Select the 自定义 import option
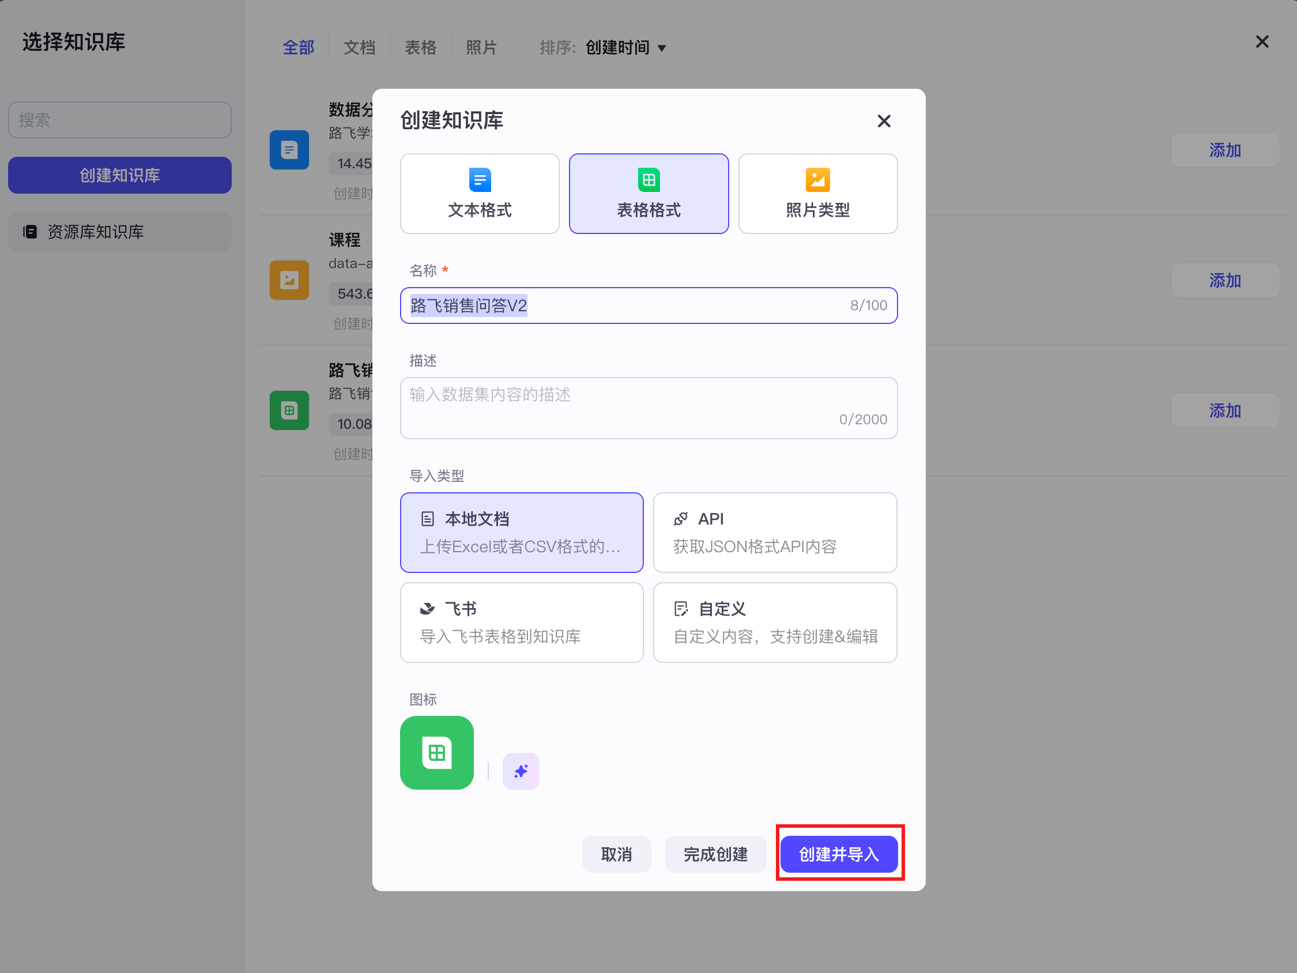The width and height of the screenshot is (1297, 973). 774,622
